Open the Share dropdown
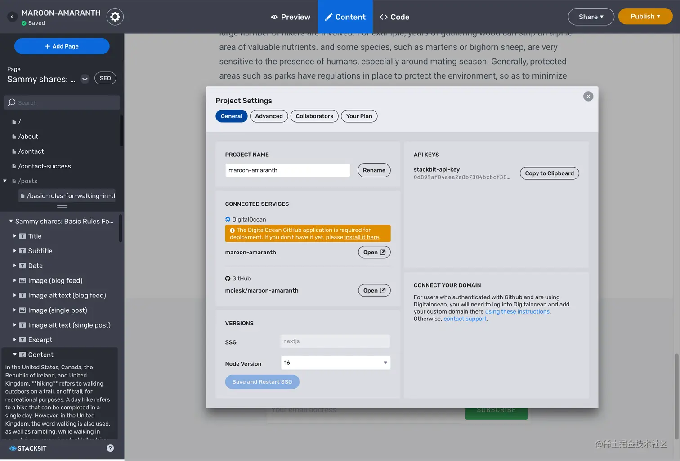The image size is (680, 461). (x=591, y=17)
